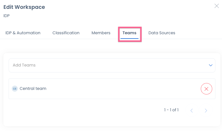The width and height of the screenshot is (222, 131).
Task: Close the Edit Workspace dialog
Action: [217, 6]
